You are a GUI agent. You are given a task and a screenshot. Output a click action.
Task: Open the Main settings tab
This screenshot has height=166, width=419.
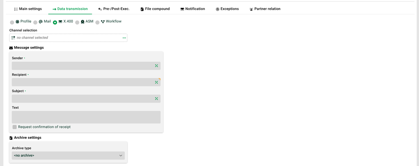[x=28, y=9]
